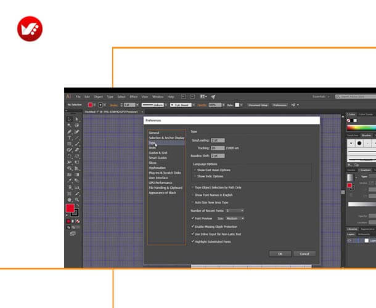Click the large red Fill swatch in toolbar
The height and width of the screenshot is (308, 376).
[x=70, y=208]
